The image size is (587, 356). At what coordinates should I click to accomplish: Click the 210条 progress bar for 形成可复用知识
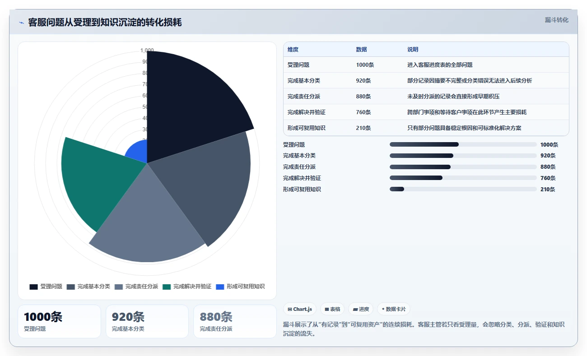pyautogui.click(x=463, y=189)
